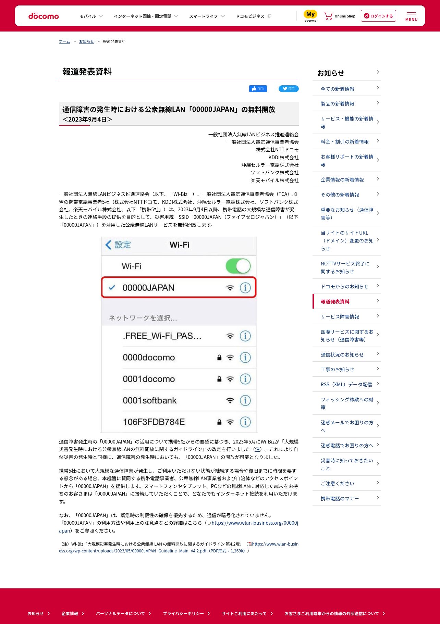Open フィッシング詐欺への対策 sidebar item
440x624 pixels.
coord(347,403)
